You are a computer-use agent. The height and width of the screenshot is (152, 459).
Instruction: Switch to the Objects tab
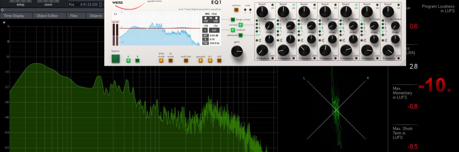(96, 16)
